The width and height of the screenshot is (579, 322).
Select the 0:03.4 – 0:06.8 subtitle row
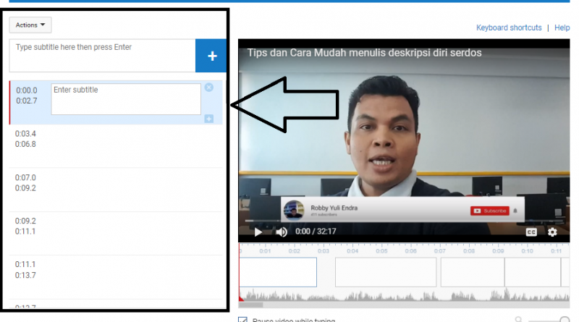point(116,146)
